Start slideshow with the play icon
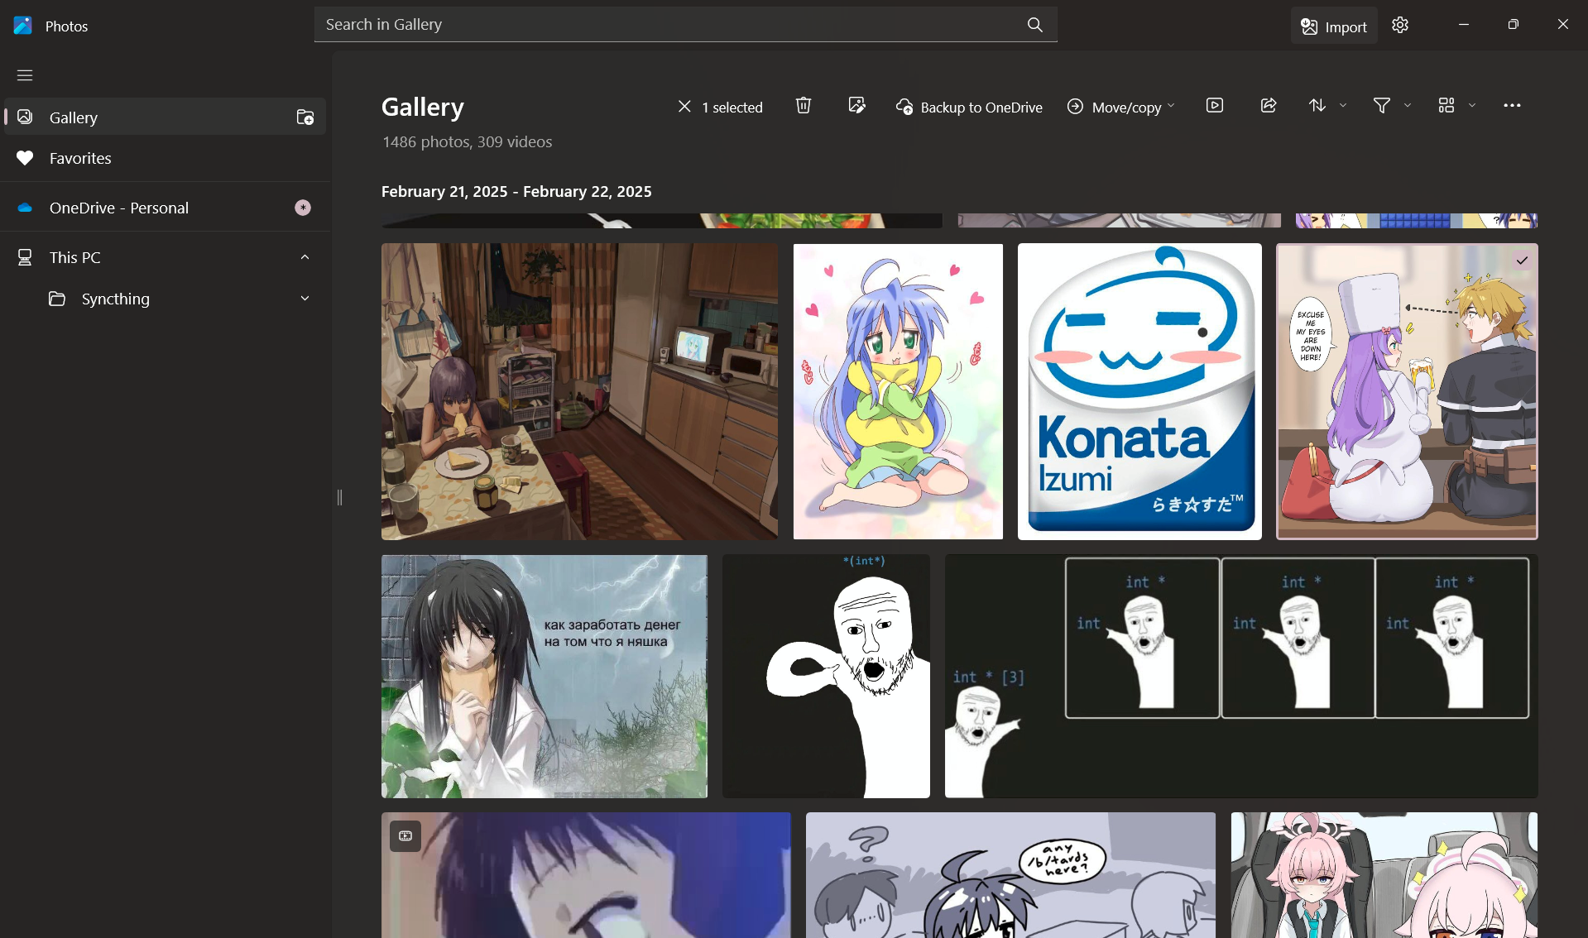The image size is (1588, 938). (1215, 106)
